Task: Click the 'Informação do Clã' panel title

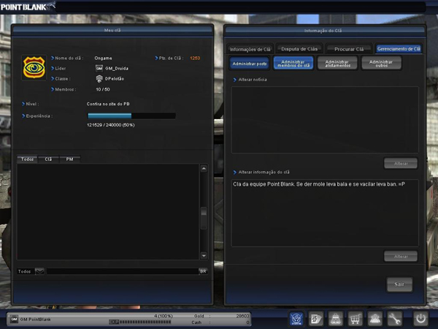Action: coord(323,31)
